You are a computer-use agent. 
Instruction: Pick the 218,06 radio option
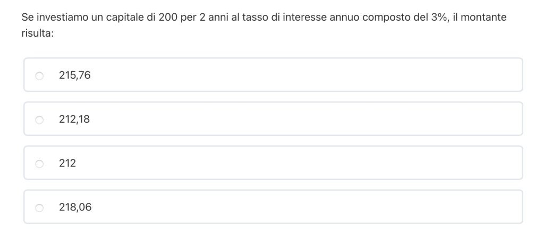click(x=39, y=208)
